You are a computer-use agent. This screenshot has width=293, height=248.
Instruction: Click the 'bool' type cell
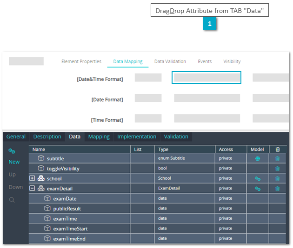tap(185, 168)
